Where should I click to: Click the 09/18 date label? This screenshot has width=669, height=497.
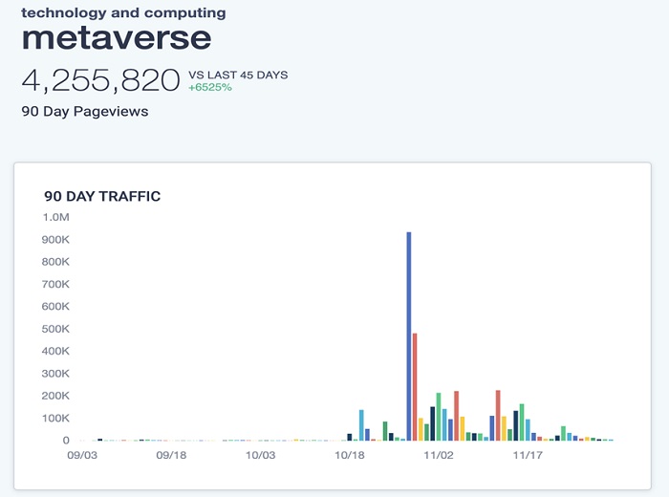(171, 455)
